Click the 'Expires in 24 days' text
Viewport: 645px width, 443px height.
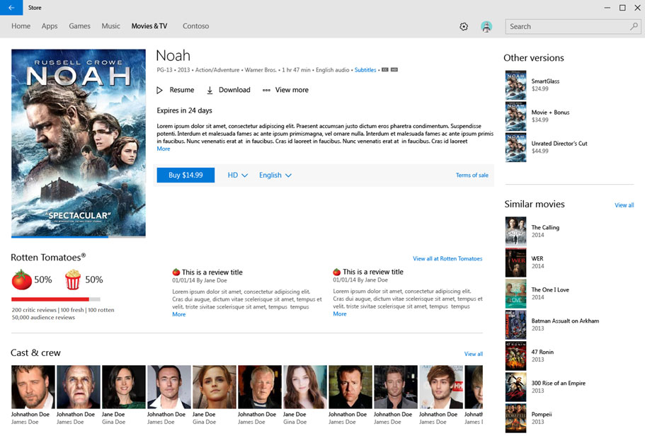coord(184,110)
